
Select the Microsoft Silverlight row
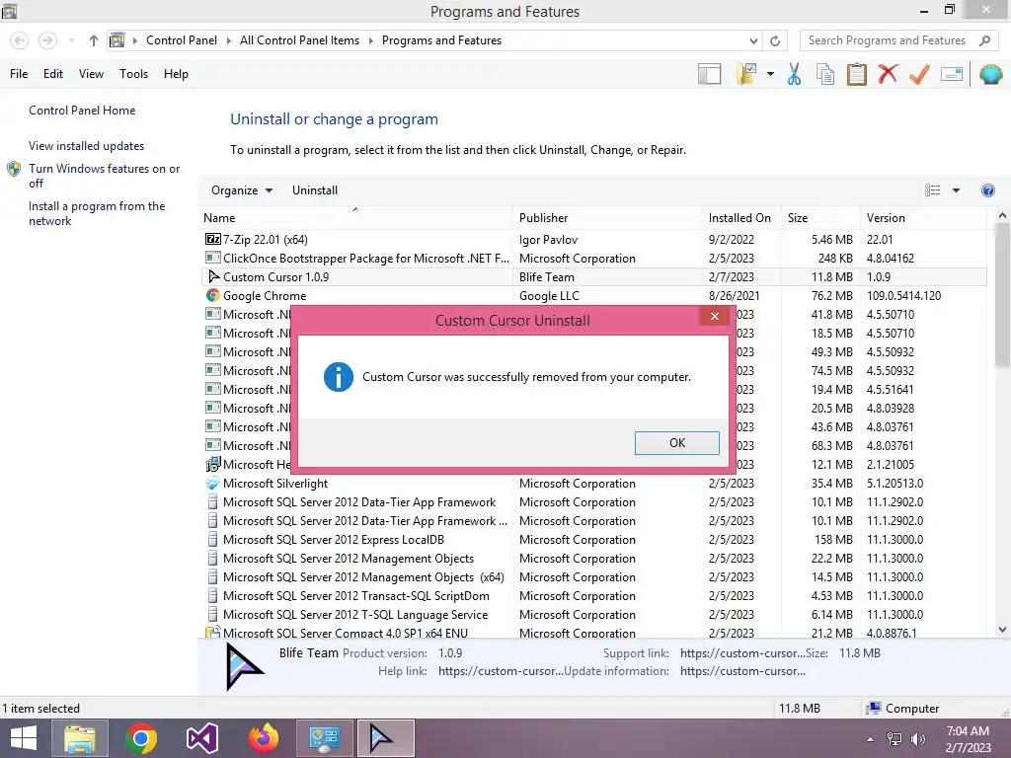click(x=592, y=483)
